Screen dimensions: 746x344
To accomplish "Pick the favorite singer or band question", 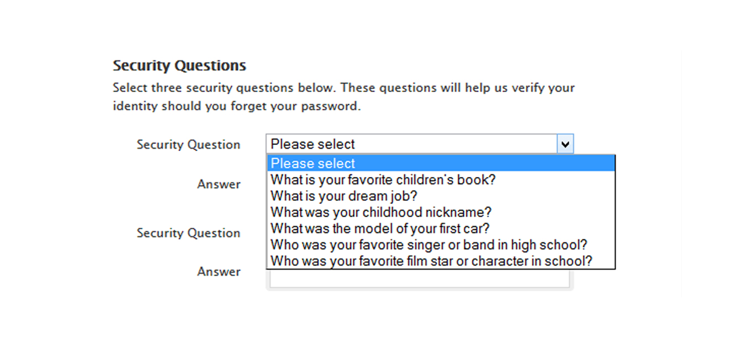I will click(x=428, y=245).
